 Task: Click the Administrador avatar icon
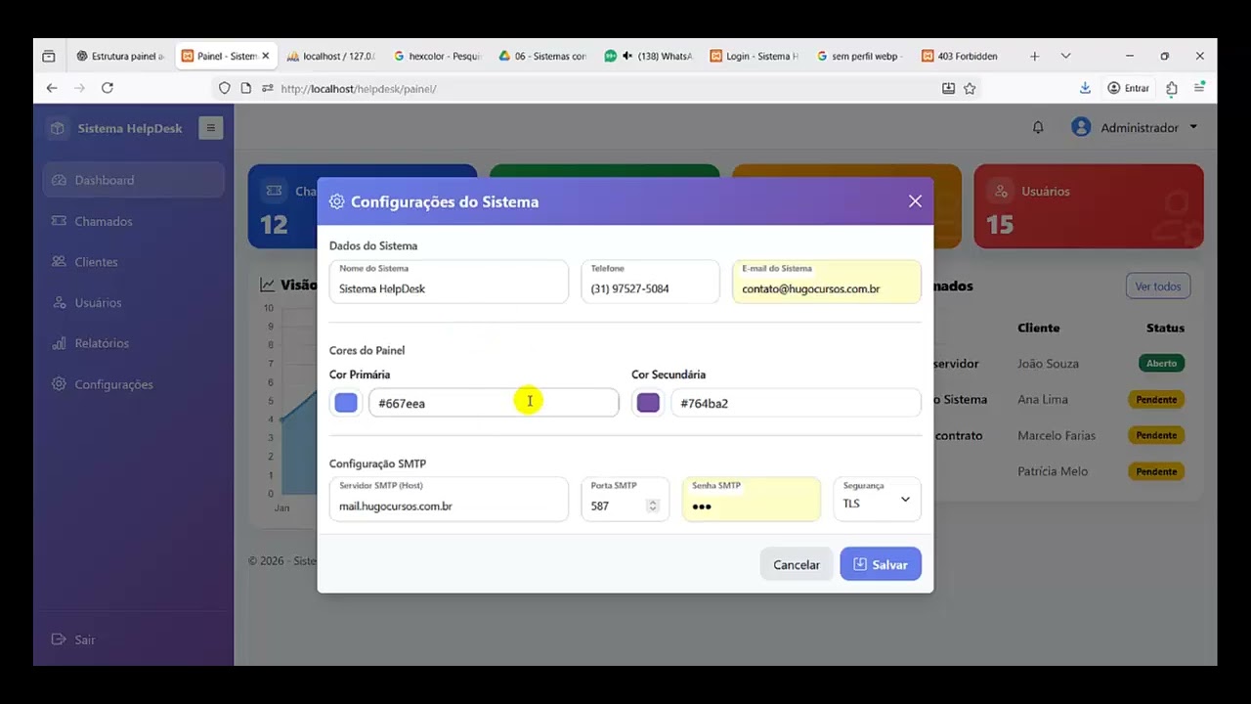click(1081, 127)
